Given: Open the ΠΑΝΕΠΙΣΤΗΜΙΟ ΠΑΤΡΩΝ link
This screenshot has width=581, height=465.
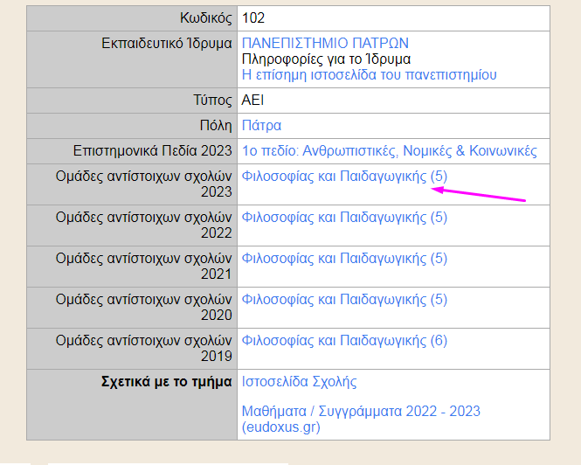Looking at the screenshot, I should click(x=325, y=43).
